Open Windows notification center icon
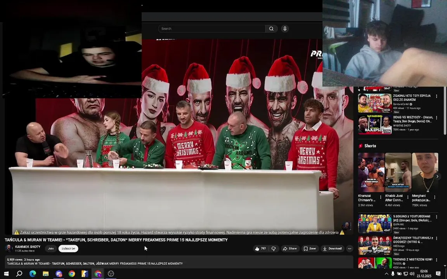Image resolution: width=447 pixels, height=279 pixels. [x=438, y=274]
